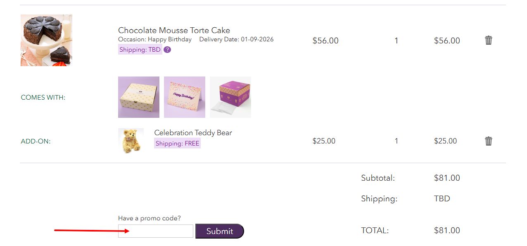
Task: Click the question mark next to Shipping TBD
Action: pos(167,50)
